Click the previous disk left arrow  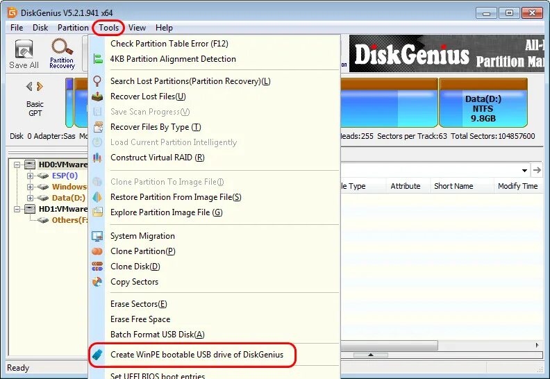[x=29, y=86]
